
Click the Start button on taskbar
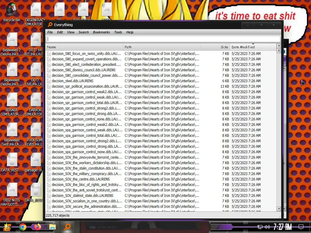click(7, 227)
